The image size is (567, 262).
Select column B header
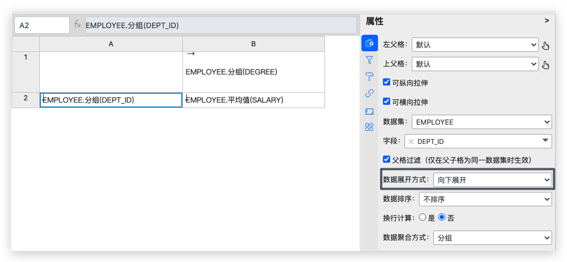click(254, 44)
